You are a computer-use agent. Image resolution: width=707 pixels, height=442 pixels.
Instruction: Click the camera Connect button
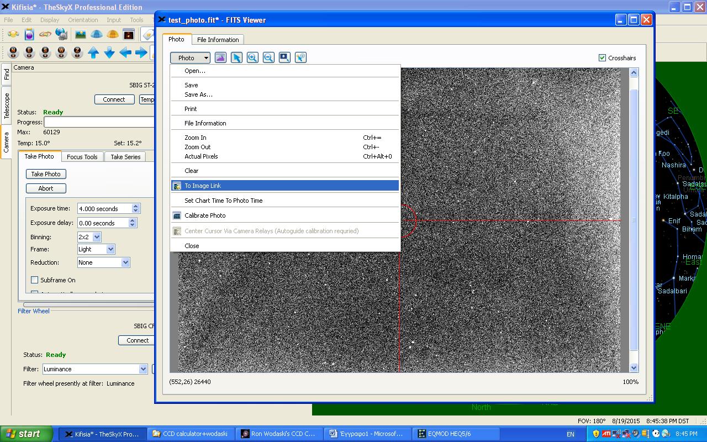[114, 99]
